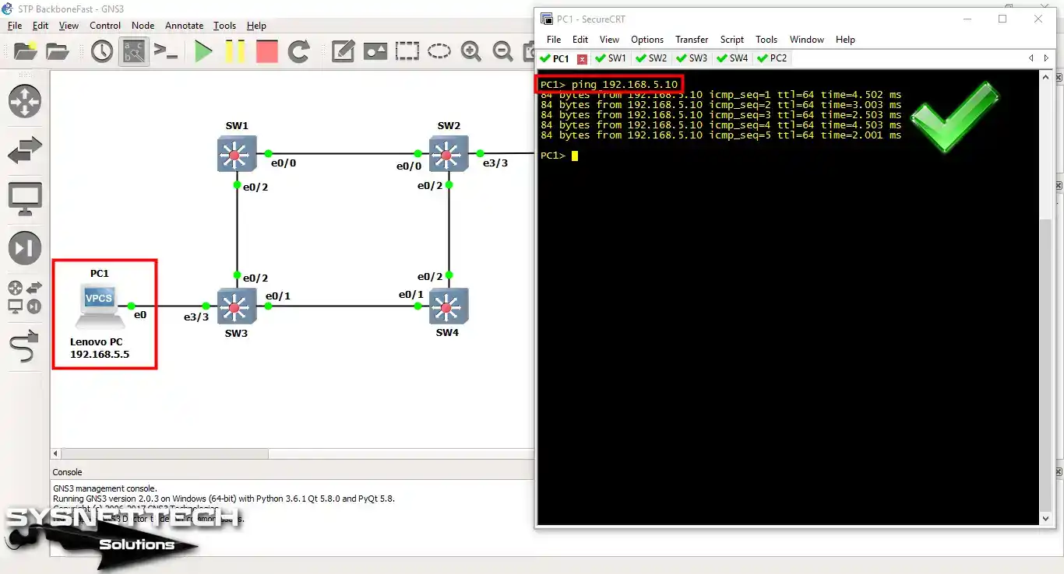
Task: Open GNS3 Node menu
Action: click(143, 26)
